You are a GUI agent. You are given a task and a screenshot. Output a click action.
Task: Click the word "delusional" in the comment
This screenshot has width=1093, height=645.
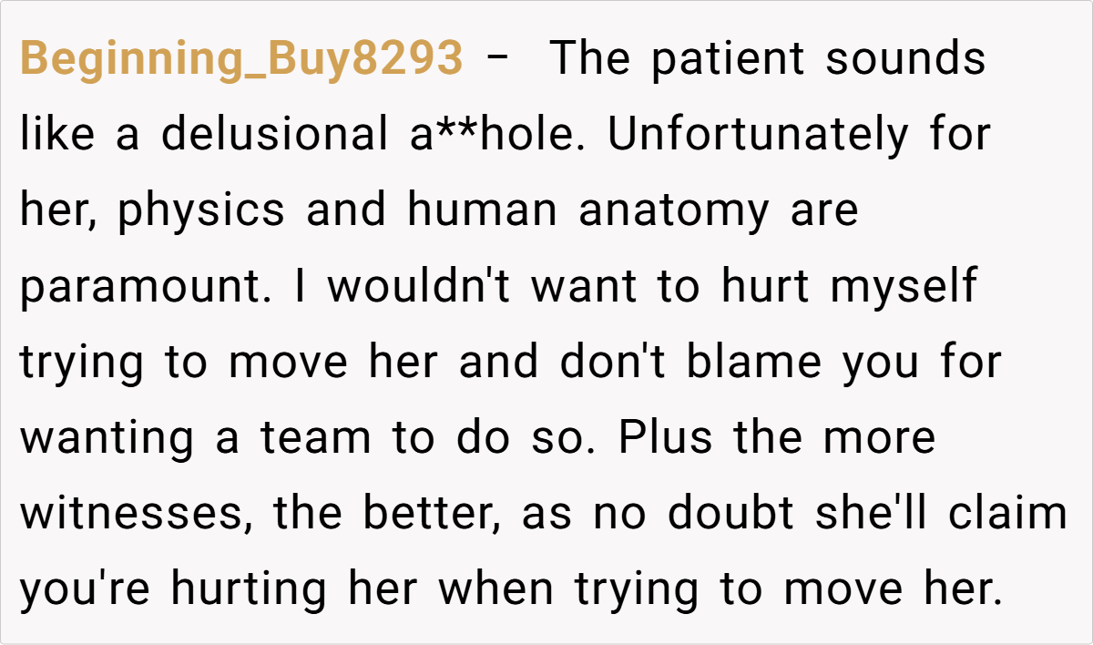coord(274,135)
